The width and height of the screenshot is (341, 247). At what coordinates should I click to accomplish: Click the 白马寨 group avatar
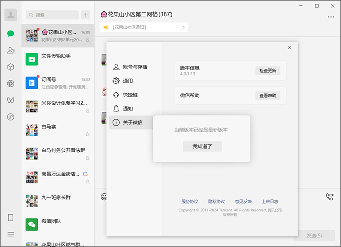coord(32,130)
